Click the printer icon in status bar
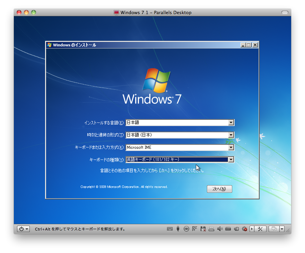 (211, 229)
